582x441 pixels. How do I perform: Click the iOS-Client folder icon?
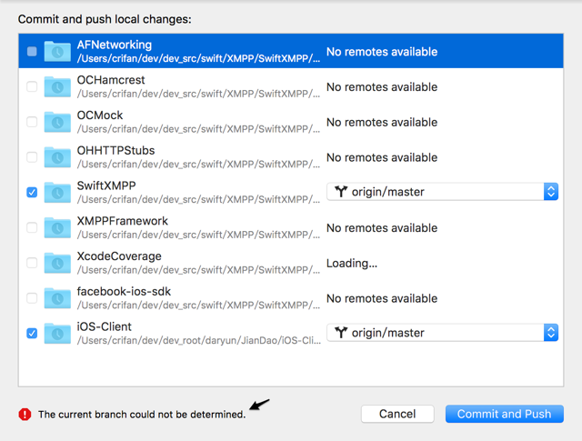click(x=57, y=333)
